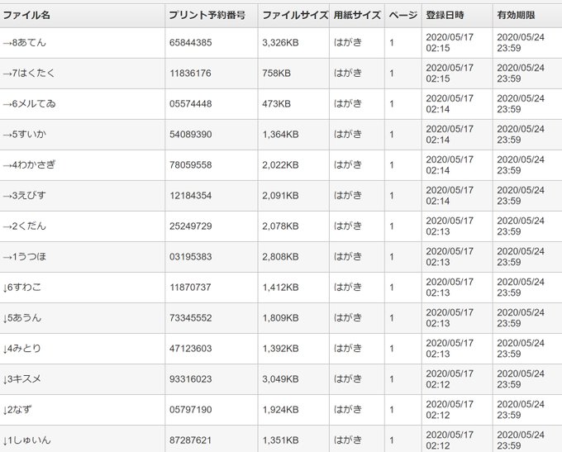562x452 pixels.
Task: Select file name →1うつほ
Action: (24, 257)
